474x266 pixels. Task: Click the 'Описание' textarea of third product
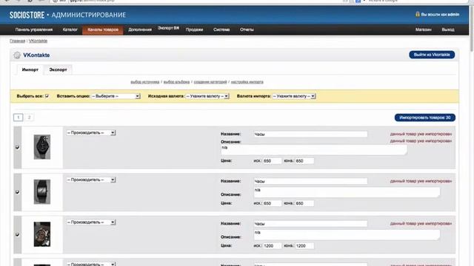(347, 235)
